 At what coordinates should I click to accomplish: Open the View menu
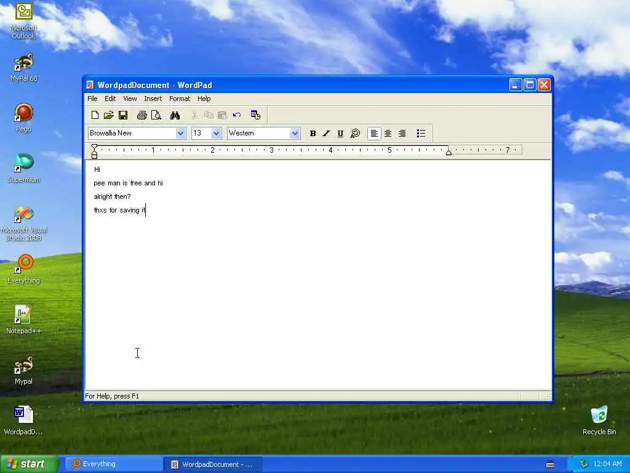point(130,99)
